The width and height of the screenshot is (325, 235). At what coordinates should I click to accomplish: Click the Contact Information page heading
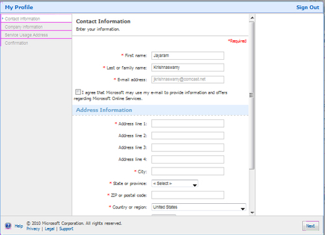click(103, 21)
